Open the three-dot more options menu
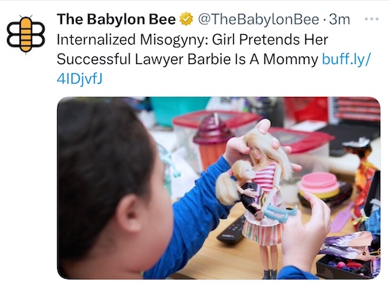390x285 pixels. (372, 19)
